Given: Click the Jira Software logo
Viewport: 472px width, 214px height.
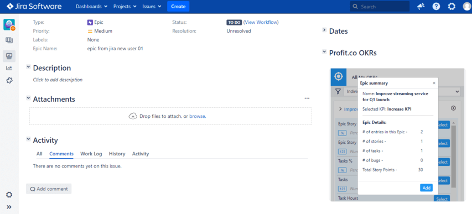Looking at the screenshot, I should pyautogui.click(x=34, y=6).
